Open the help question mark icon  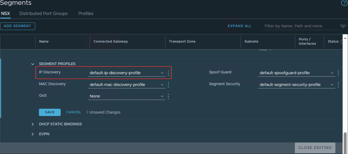point(344,3)
